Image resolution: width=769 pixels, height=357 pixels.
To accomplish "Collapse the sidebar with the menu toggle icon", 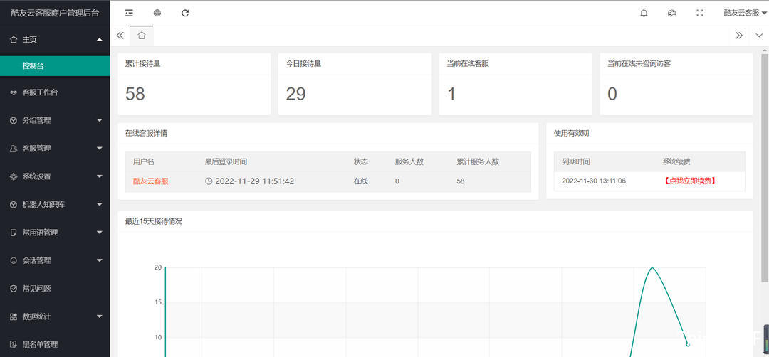I will [x=129, y=14].
